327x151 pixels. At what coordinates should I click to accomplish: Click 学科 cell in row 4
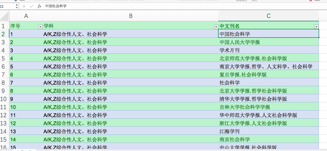tap(131, 50)
